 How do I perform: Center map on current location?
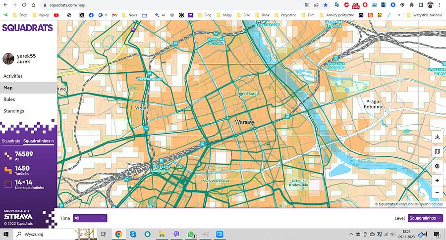[x=437, y=166]
